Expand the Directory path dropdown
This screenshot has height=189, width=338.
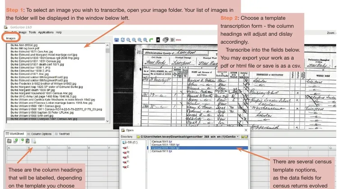pyautogui.click(x=238, y=136)
